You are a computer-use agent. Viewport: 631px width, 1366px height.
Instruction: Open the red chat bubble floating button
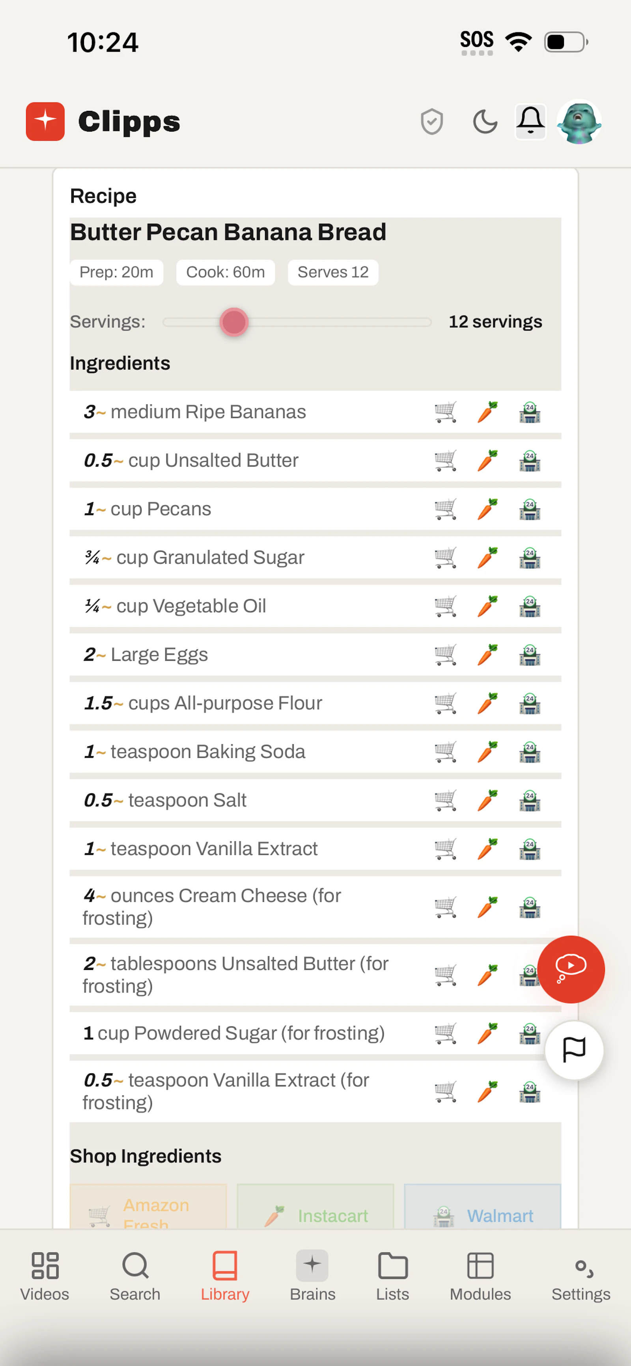571,969
